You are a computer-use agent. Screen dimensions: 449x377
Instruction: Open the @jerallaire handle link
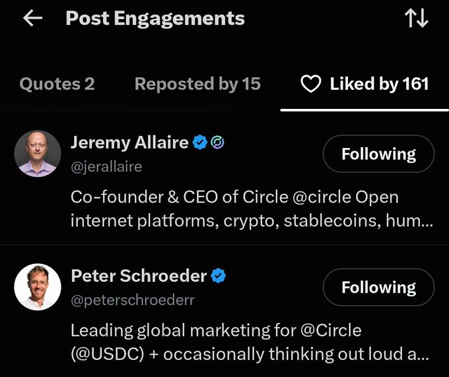106,167
